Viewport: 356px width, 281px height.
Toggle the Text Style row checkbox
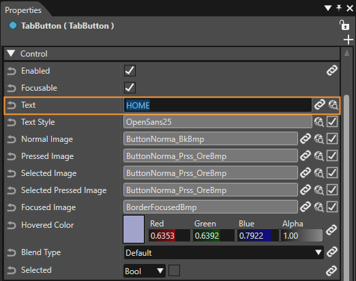click(332, 121)
